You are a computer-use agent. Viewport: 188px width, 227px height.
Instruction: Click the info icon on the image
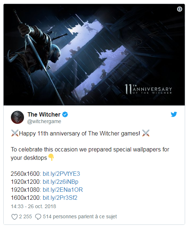click(x=179, y=9)
